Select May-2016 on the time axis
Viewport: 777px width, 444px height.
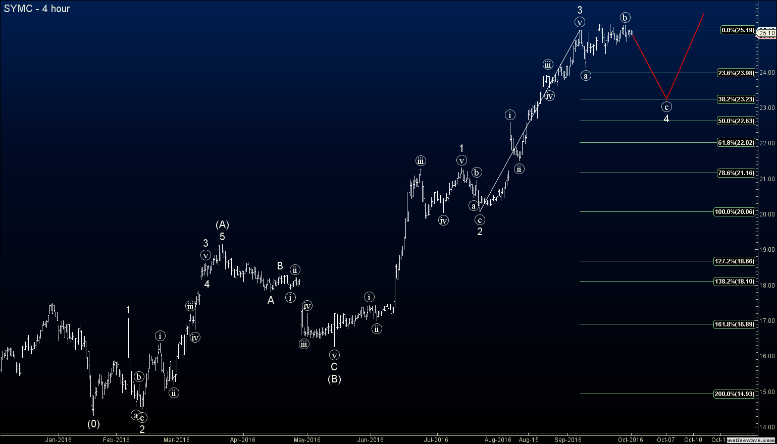click(x=307, y=439)
